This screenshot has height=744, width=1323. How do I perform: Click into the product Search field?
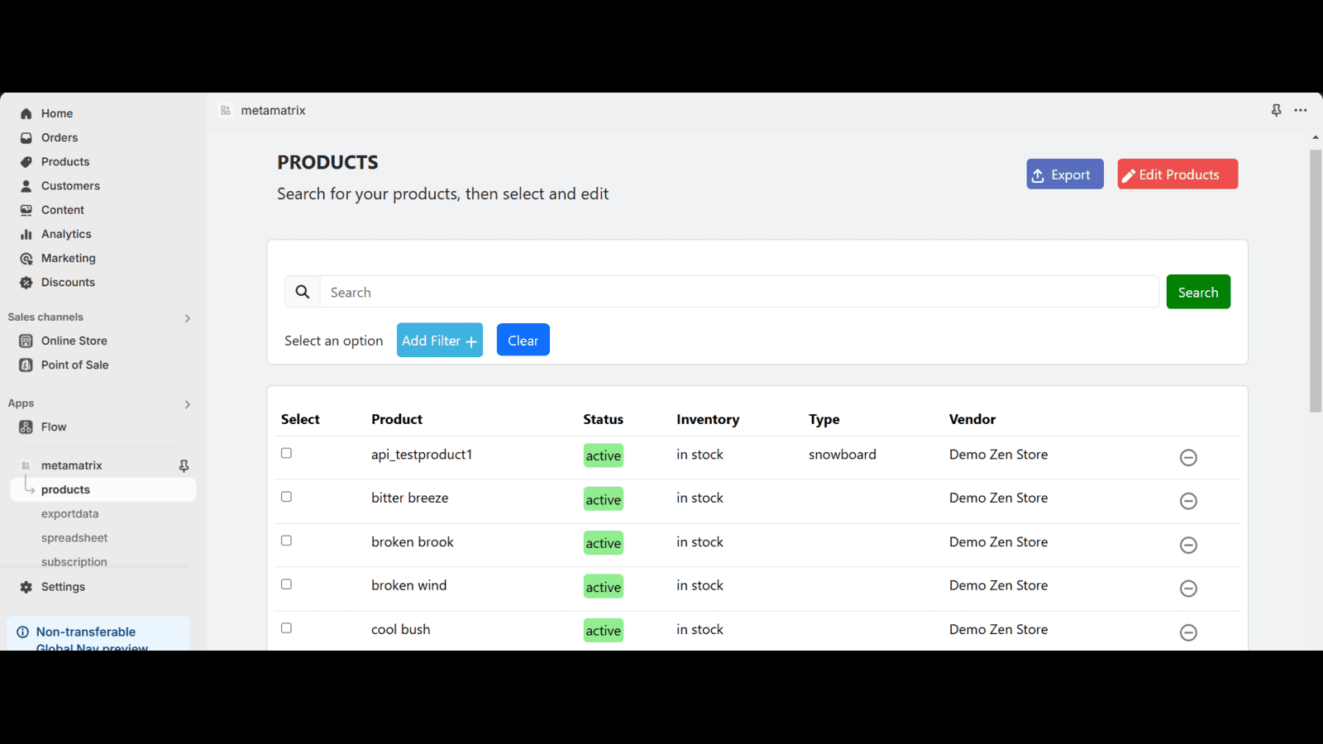point(738,293)
